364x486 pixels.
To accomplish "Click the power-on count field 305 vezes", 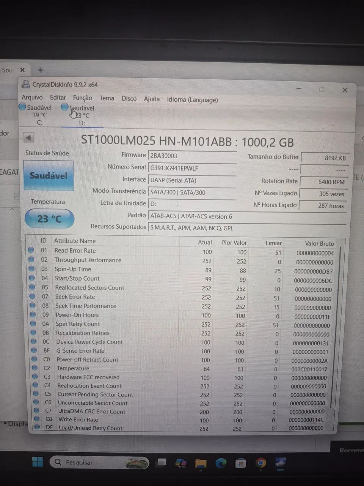I will tap(324, 194).
